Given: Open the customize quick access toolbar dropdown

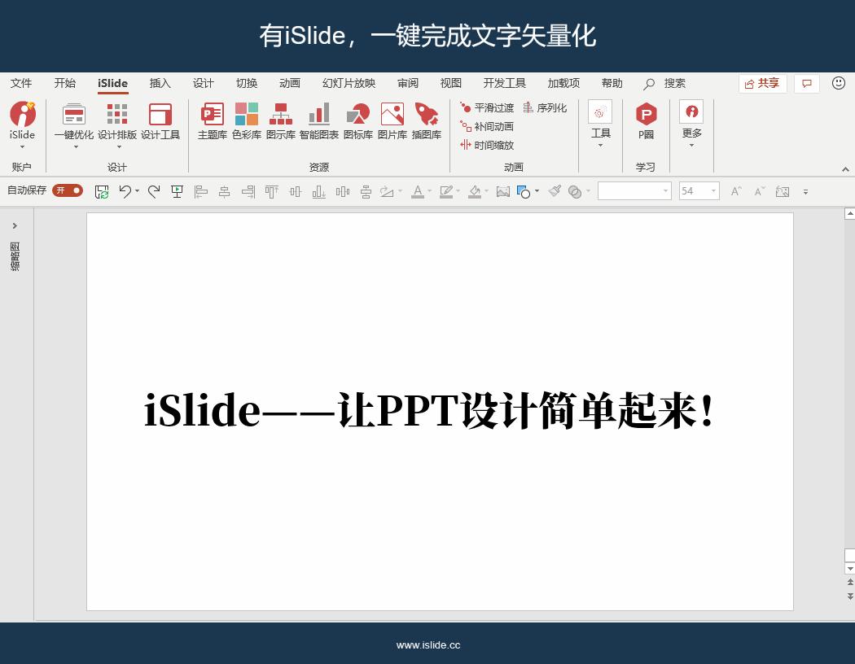Looking at the screenshot, I should point(806,192).
